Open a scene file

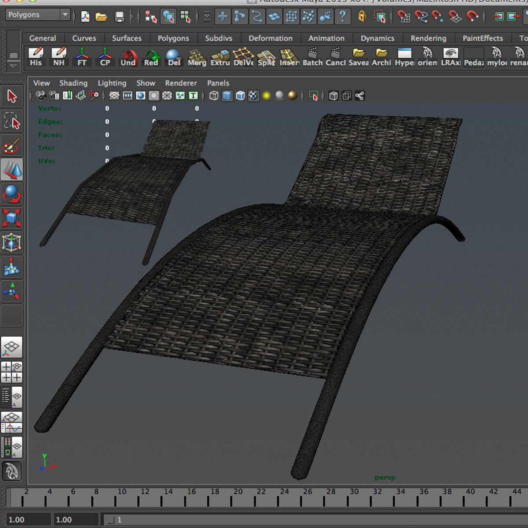[x=102, y=17]
